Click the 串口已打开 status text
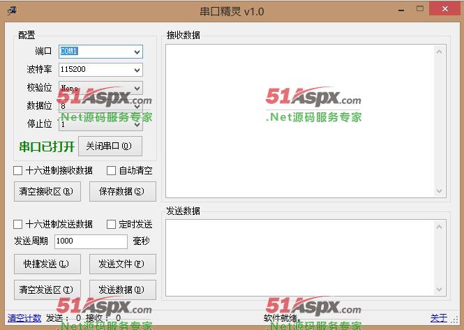Viewport: 464px width, 330px height. [x=47, y=147]
